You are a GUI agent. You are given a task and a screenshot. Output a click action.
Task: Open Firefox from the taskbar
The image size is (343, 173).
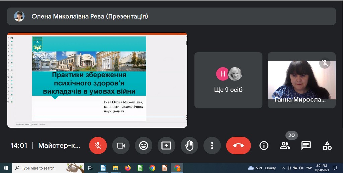pyautogui.click(x=128, y=168)
